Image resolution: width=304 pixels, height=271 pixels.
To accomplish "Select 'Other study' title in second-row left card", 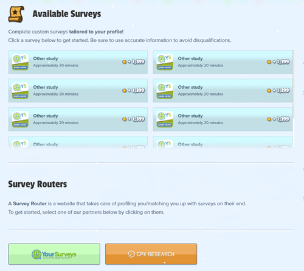I will pos(46,87).
